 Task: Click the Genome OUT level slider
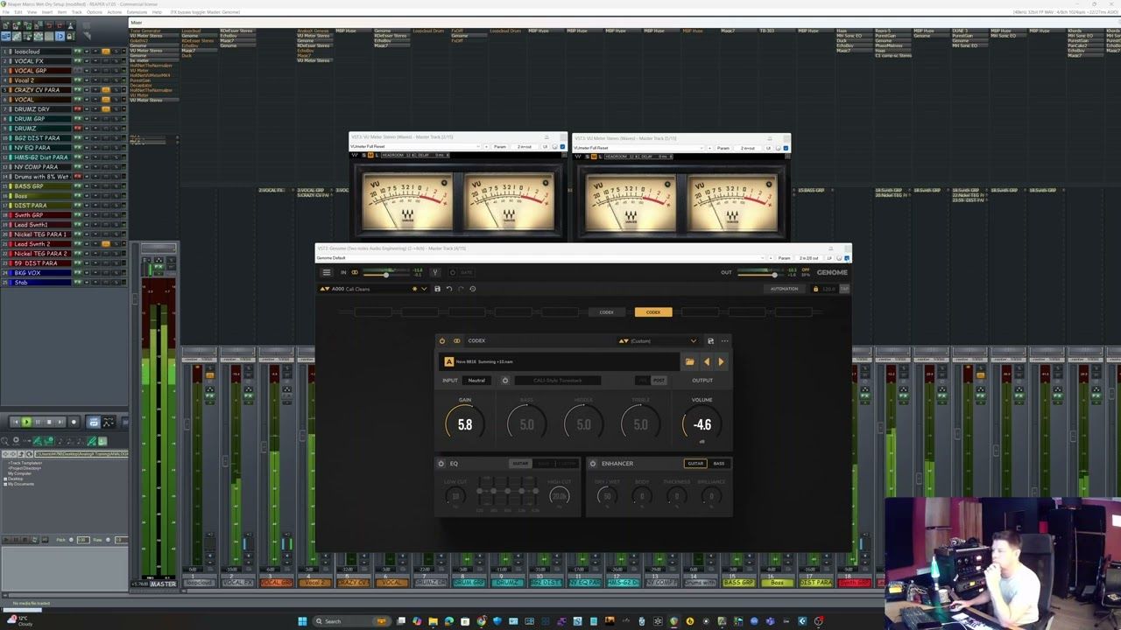(x=762, y=273)
